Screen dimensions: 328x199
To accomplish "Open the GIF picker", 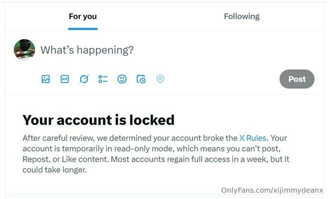I will point(64,79).
